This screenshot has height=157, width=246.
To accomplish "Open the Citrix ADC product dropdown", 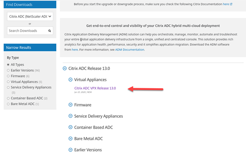I will coord(30,17).
